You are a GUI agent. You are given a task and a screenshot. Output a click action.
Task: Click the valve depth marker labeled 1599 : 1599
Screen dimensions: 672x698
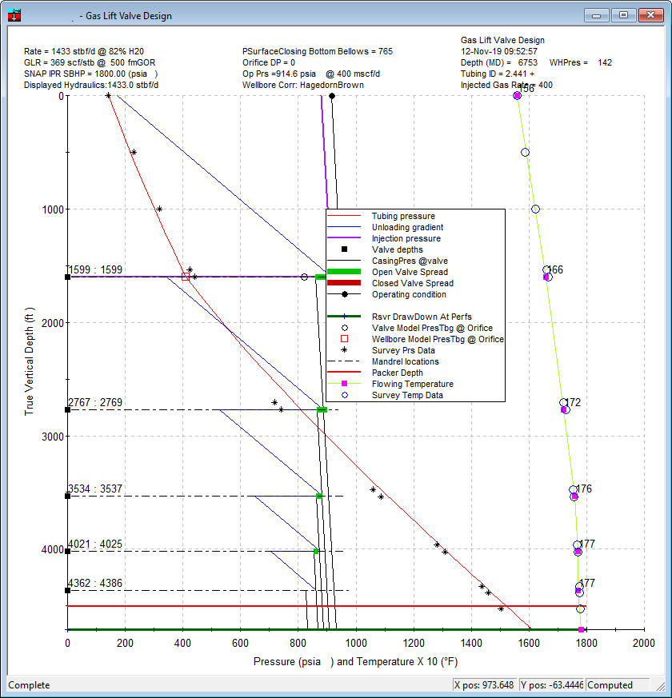tap(68, 276)
